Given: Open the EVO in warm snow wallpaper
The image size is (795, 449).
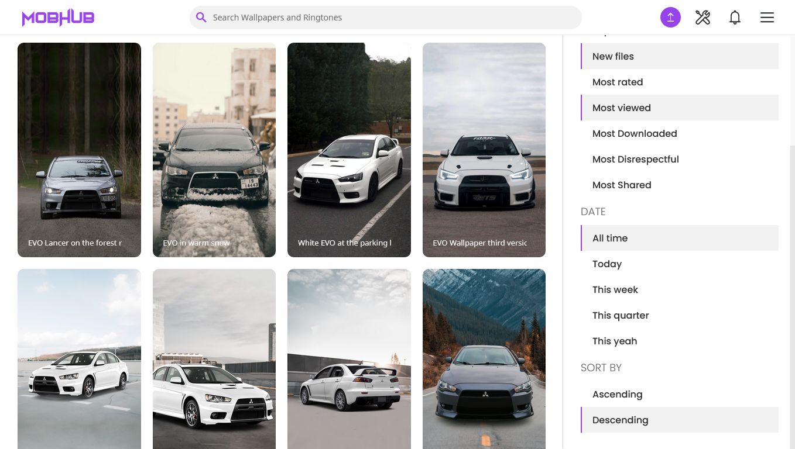Looking at the screenshot, I should pyautogui.click(x=214, y=150).
